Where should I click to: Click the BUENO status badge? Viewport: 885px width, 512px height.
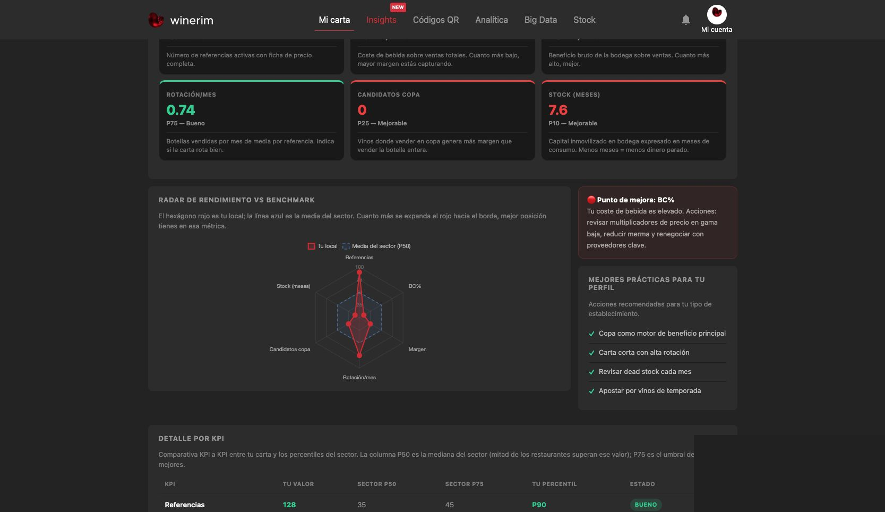tap(646, 505)
